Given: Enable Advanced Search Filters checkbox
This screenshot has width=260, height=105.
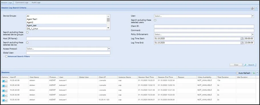Looking at the screenshot, I should (6, 56).
